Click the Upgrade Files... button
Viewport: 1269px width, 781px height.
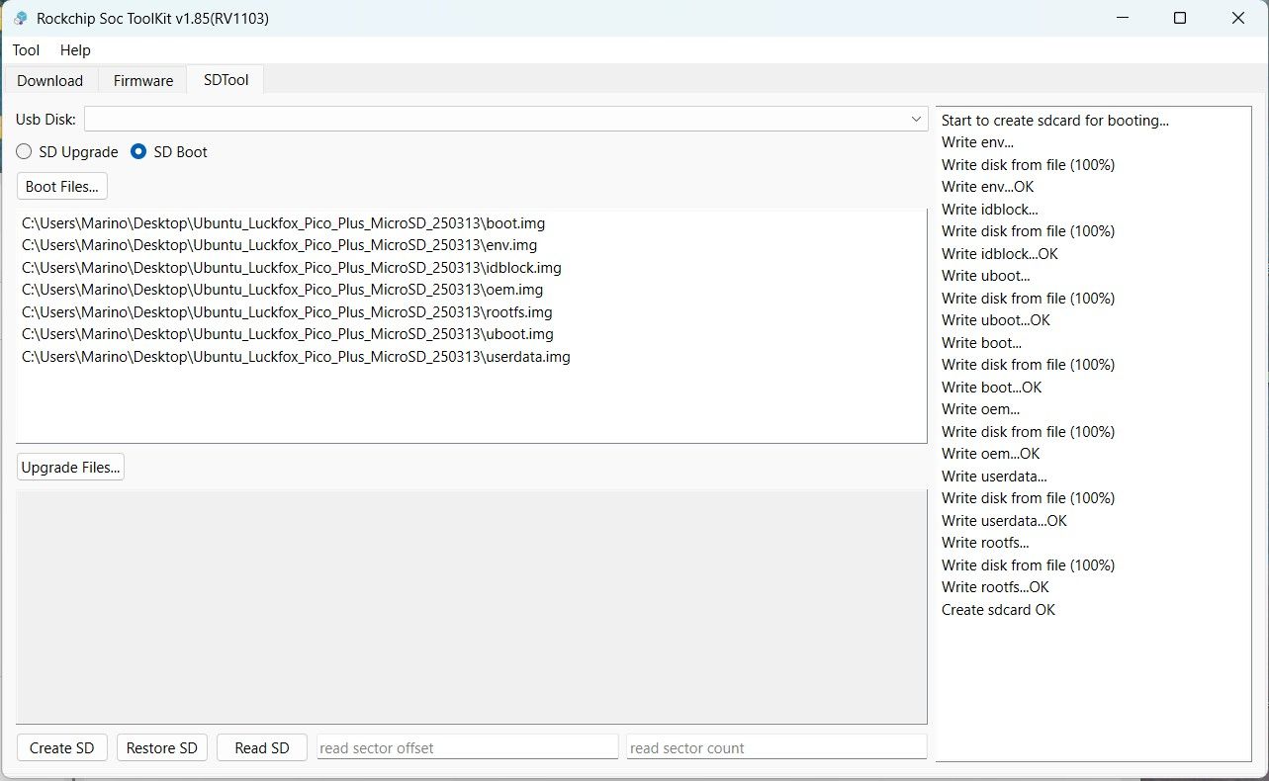click(x=70, y=468)
